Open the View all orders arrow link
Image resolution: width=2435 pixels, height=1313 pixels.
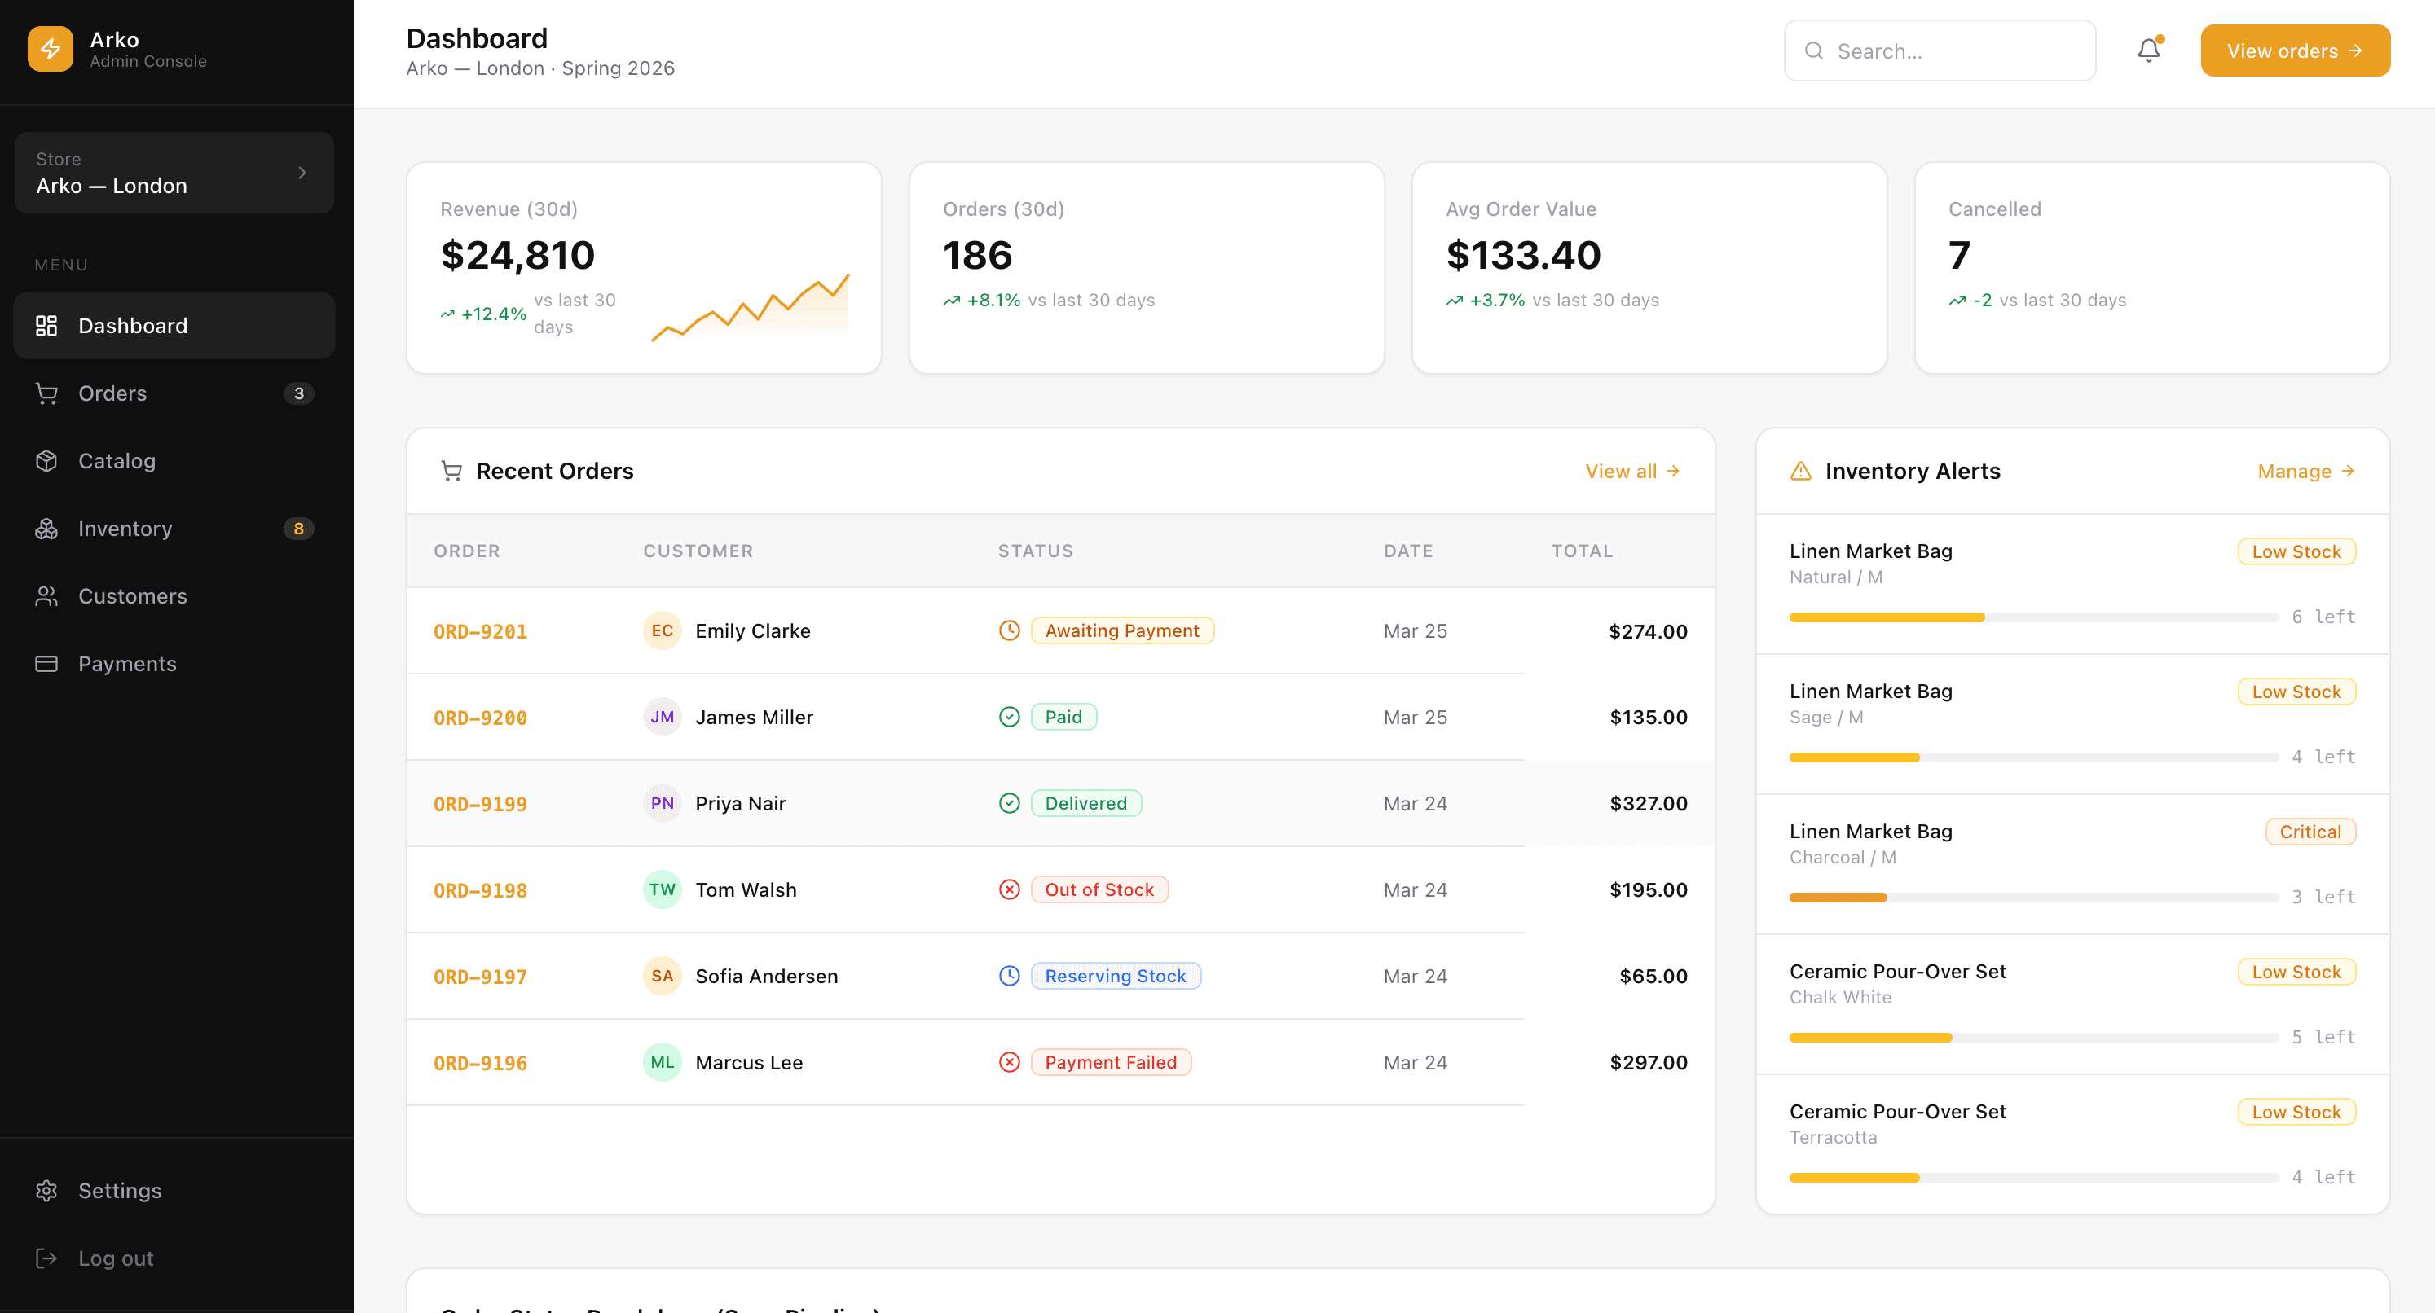coord(1631,471)
